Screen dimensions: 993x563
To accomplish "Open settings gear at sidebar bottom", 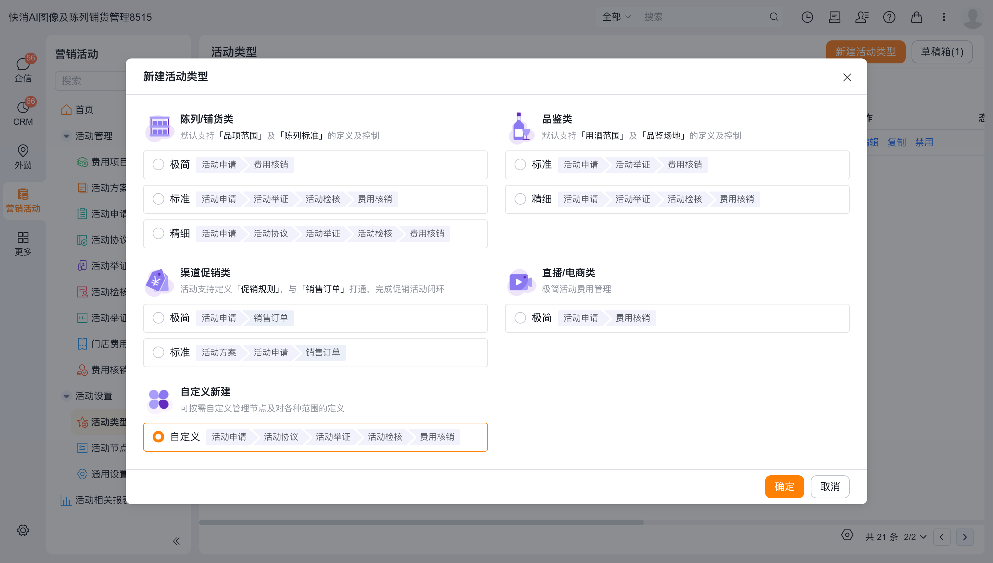I will click(23, 530).
